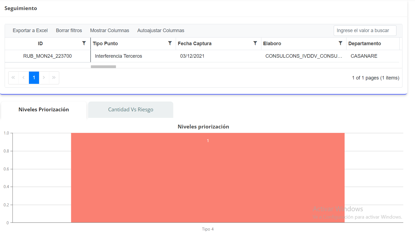
Task: Click the red Tipo 4 bar
Action: (208, 177)
